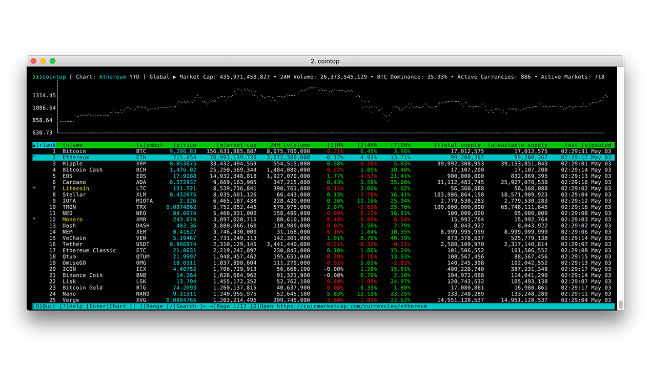Click the [Enter]Chart status bar entry
This screenshot has height=389, width=651.
(106, 306)
